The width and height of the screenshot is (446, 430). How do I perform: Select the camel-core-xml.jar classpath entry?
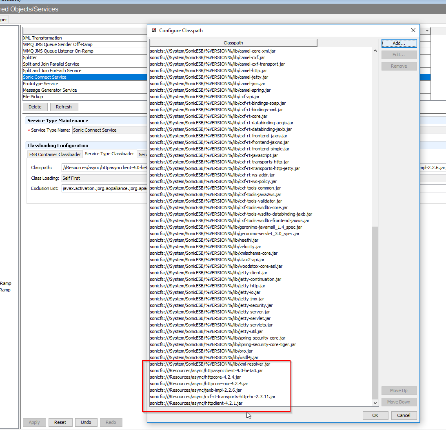pos(213,51)
